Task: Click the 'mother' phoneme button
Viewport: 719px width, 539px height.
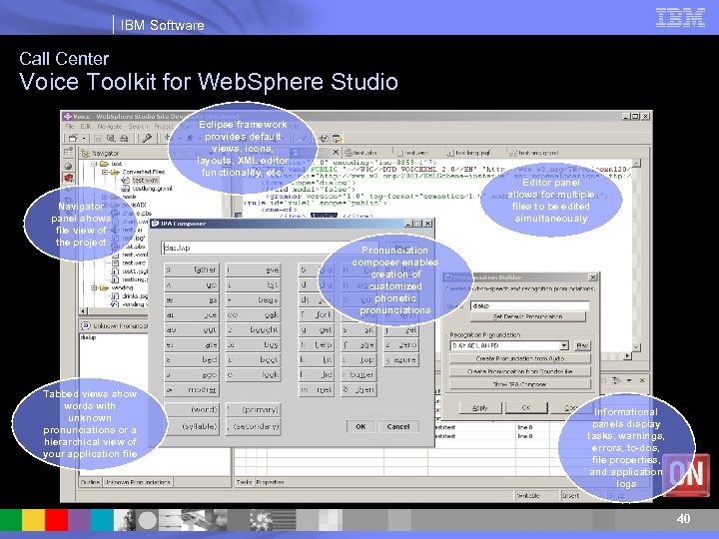Action: pyautogui.click(x=192, y=390)
